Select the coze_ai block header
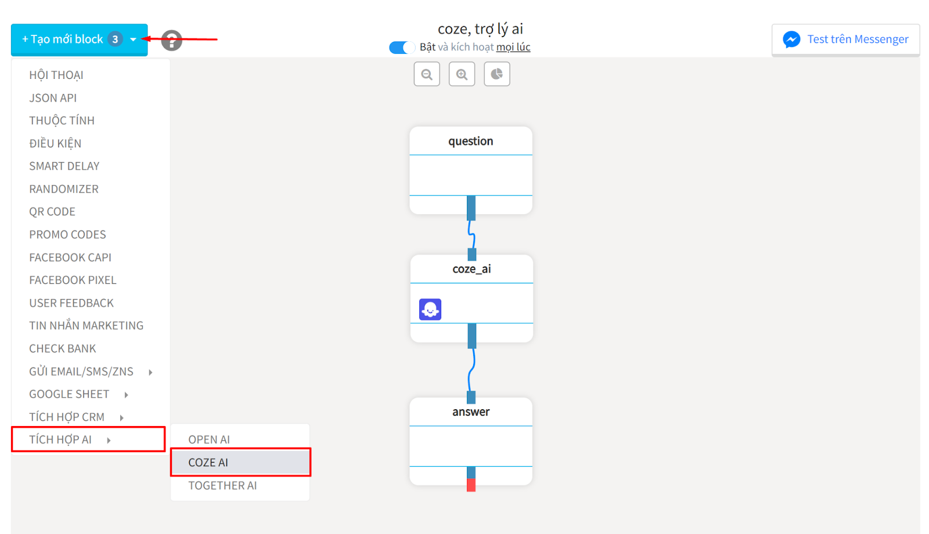Viewport: 929px width, 534px height. coord(471,269)
